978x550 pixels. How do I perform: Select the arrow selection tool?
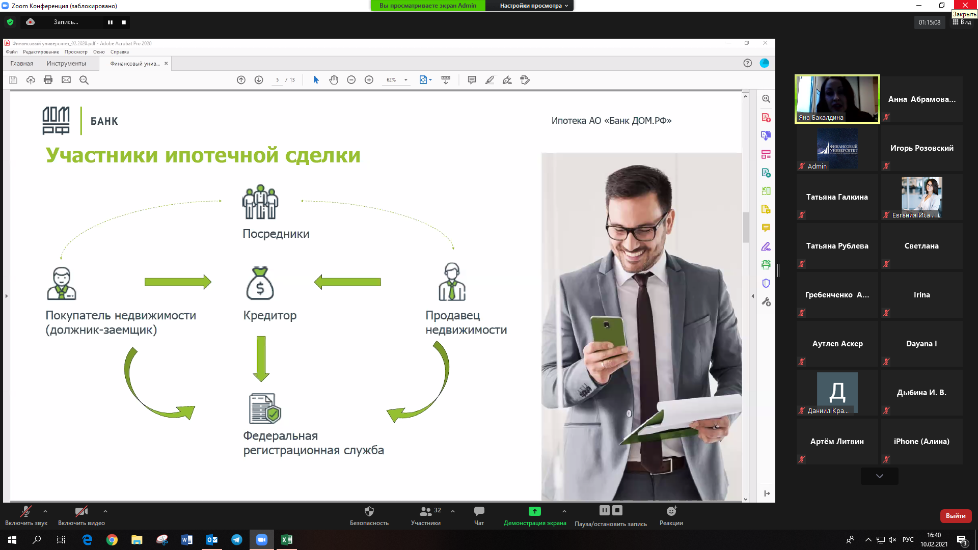pyautogui.click(x=316, y=80)
